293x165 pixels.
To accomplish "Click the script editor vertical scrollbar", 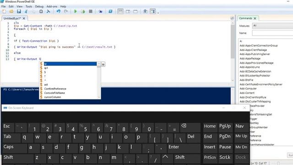I will (x=233, y=42).
